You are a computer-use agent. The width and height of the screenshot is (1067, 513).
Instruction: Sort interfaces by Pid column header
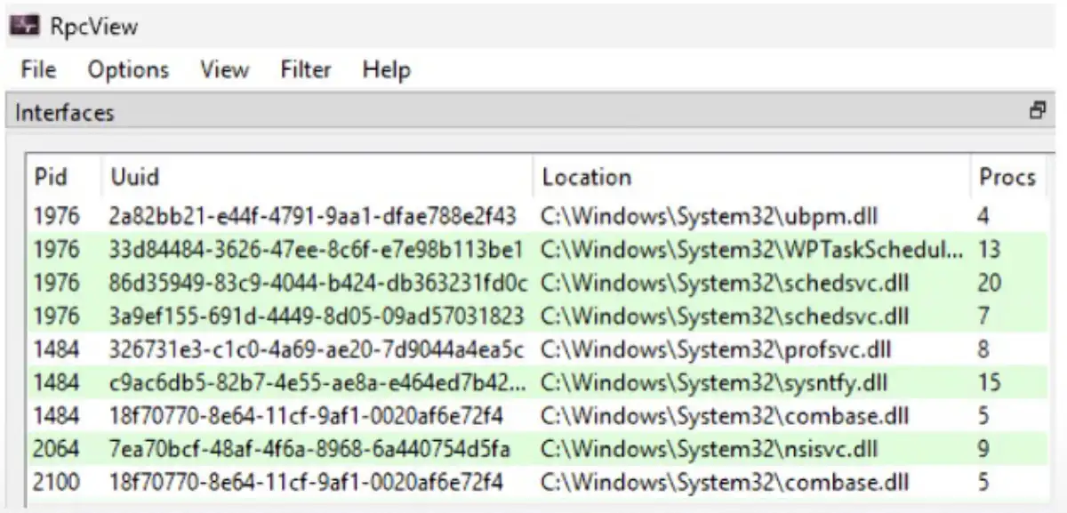point(51,177)
